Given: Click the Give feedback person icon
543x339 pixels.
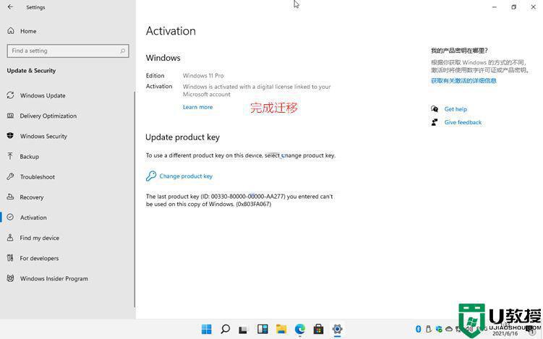Looking at the screenshot, I should (x=435, y=122).
